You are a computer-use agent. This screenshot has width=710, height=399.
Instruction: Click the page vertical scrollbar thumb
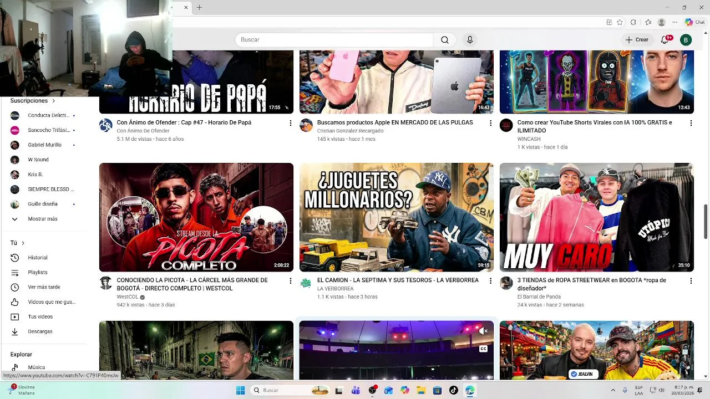pyautogui.click(x=706, y=222)
